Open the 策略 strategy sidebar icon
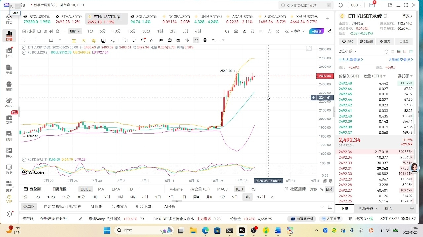This screenshot has width=423, height=237. tap(9, 86)
